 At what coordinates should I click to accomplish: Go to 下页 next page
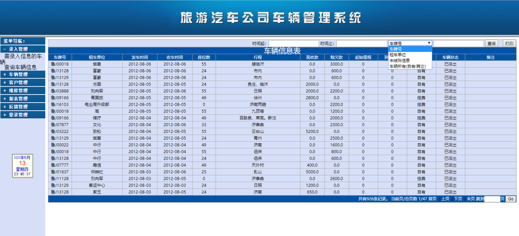point(458,199)
